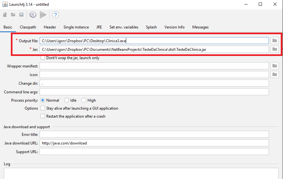Image resolution: width=283 pixels, height=179 pixels.
Task: Open the JRE tab
Action: click(x=99, y=27)
